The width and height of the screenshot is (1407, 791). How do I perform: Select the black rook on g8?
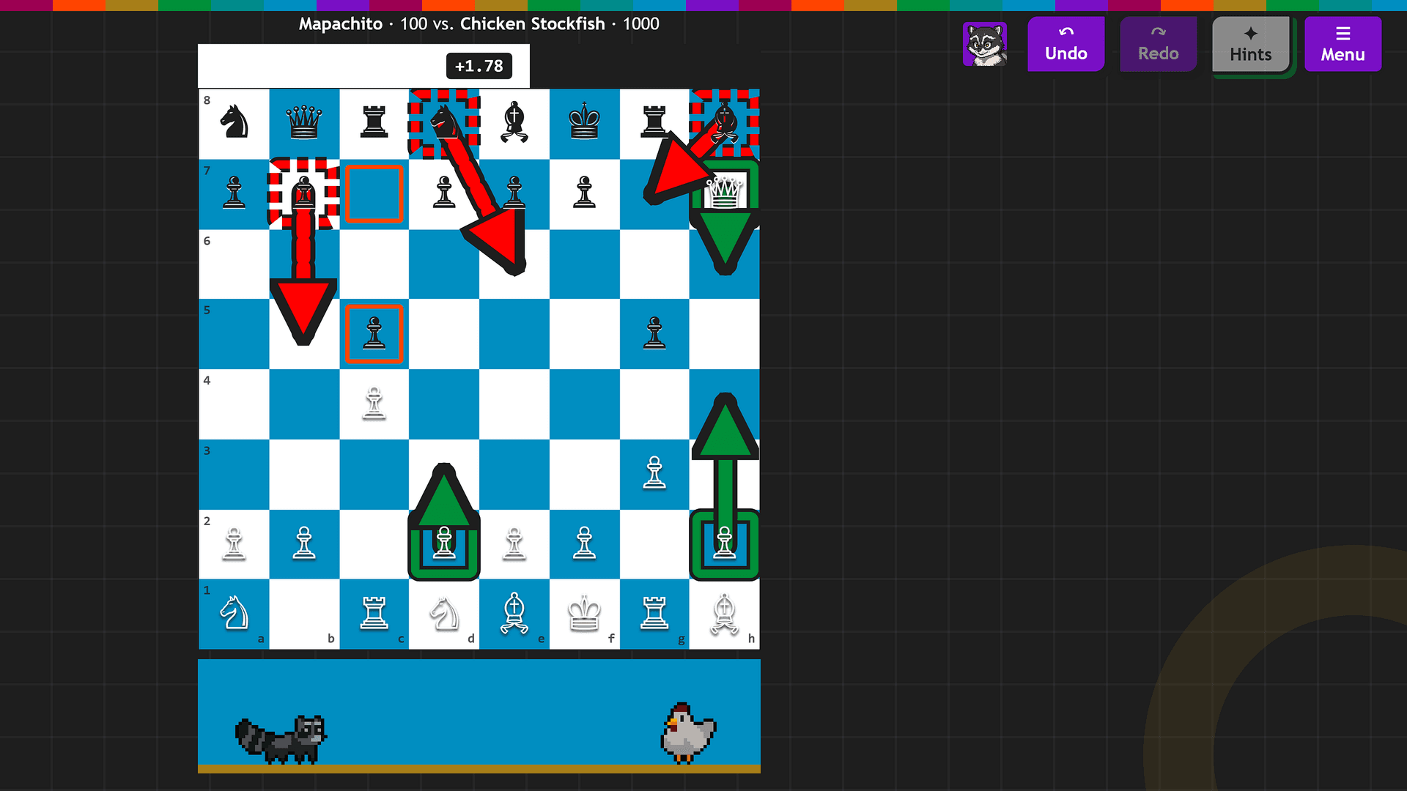654,122
